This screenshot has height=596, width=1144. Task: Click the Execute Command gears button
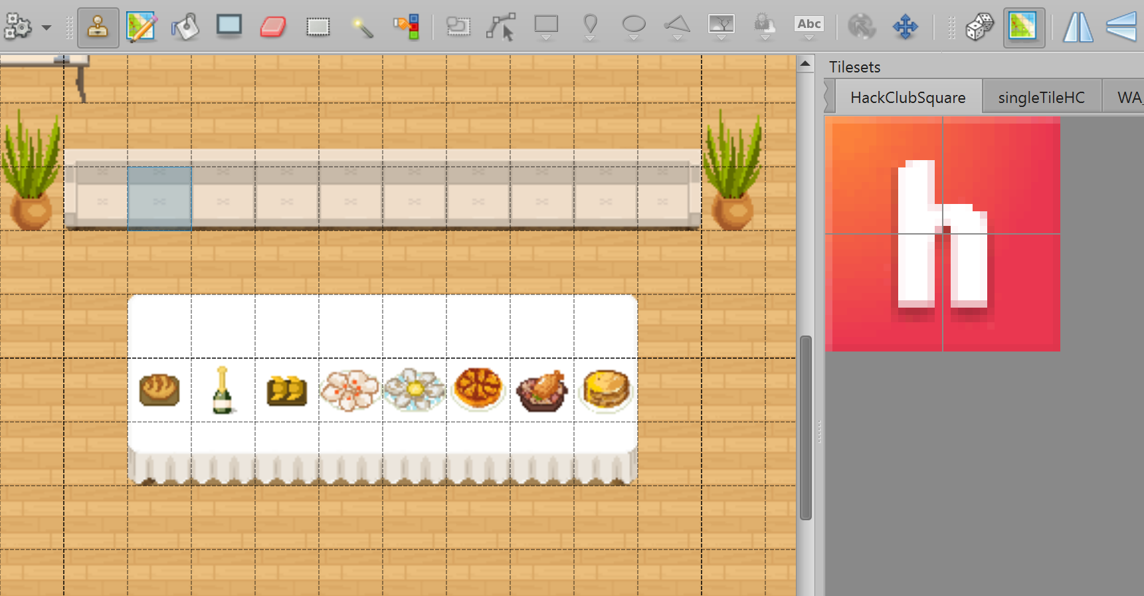[18, 27]
